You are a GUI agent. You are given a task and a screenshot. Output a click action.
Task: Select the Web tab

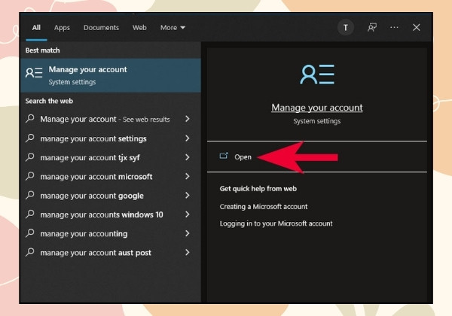[x=139, y=28]
